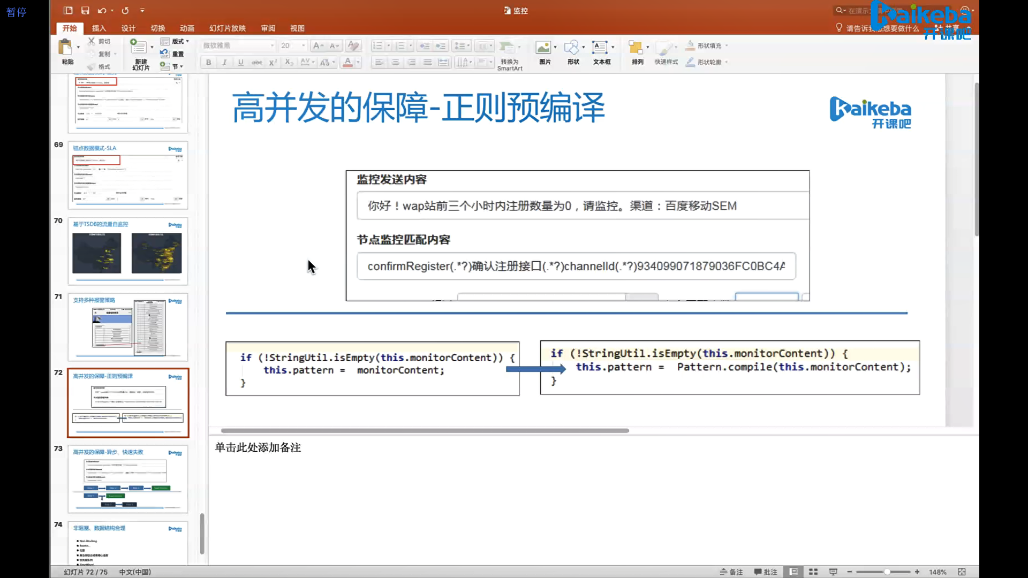Screen dimensions: 1028x578
Task: Expand the 版式 layout dropdown
Action: (180, 41)
